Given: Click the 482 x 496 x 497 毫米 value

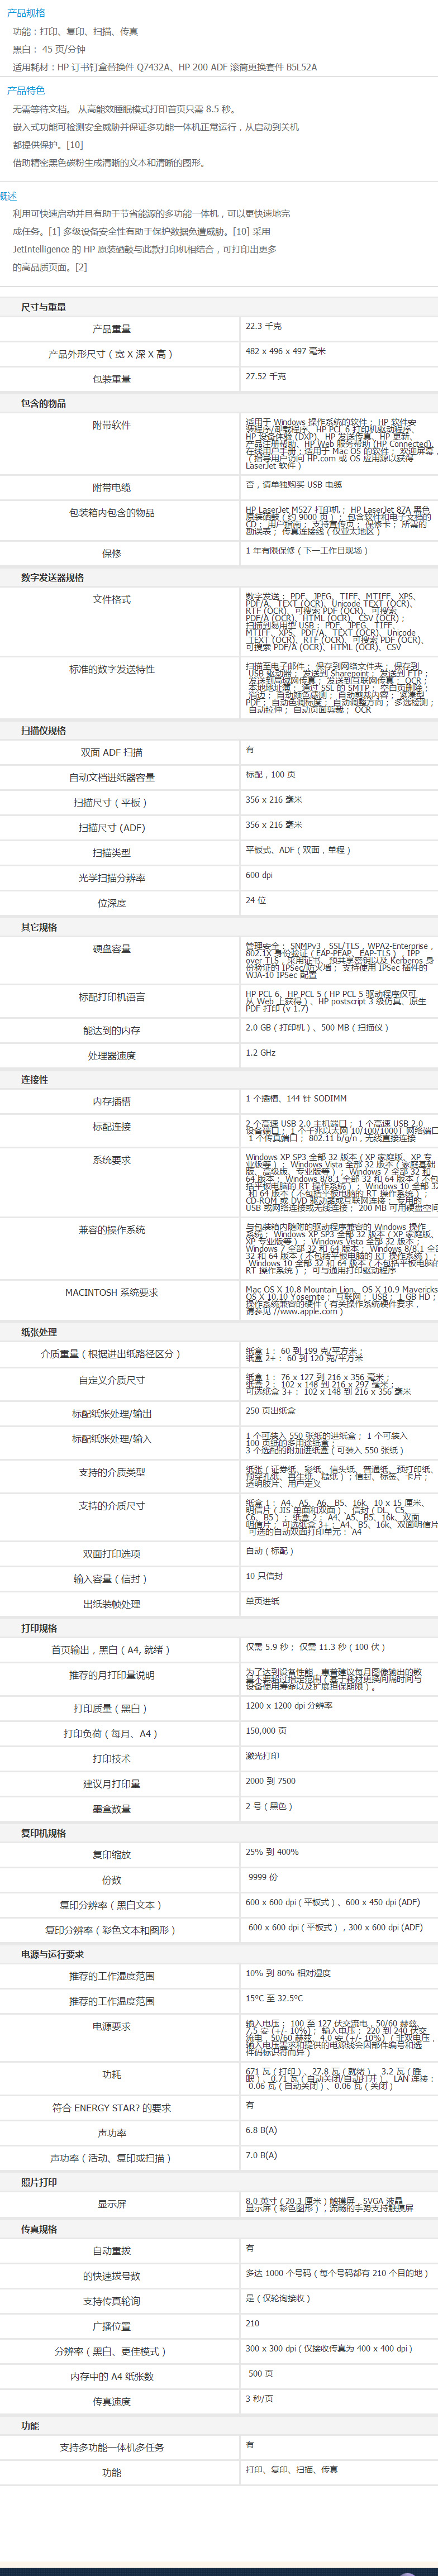Looking at the screenshot, I should 286,351.
